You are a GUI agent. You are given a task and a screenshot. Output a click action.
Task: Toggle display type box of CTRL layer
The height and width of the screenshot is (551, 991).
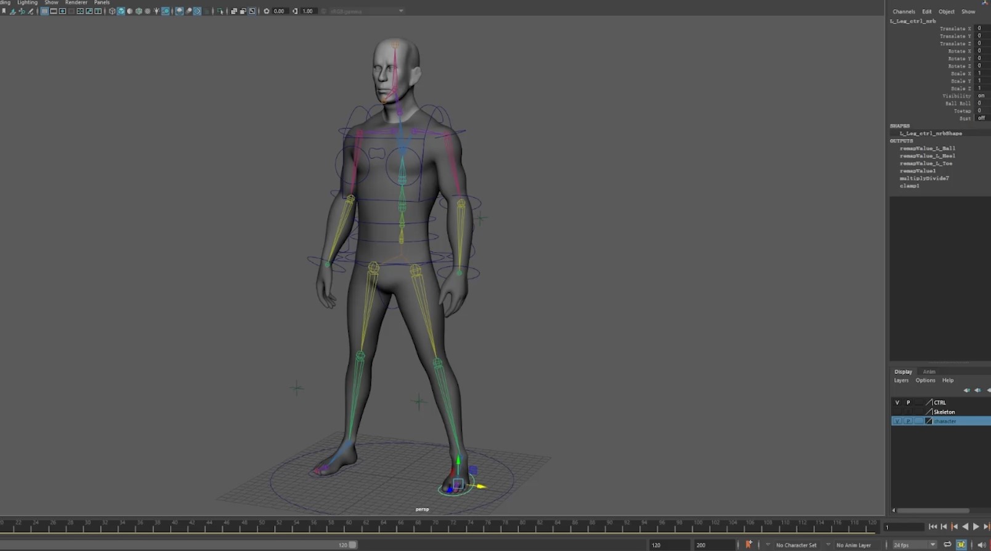click(x=918, y=402)
